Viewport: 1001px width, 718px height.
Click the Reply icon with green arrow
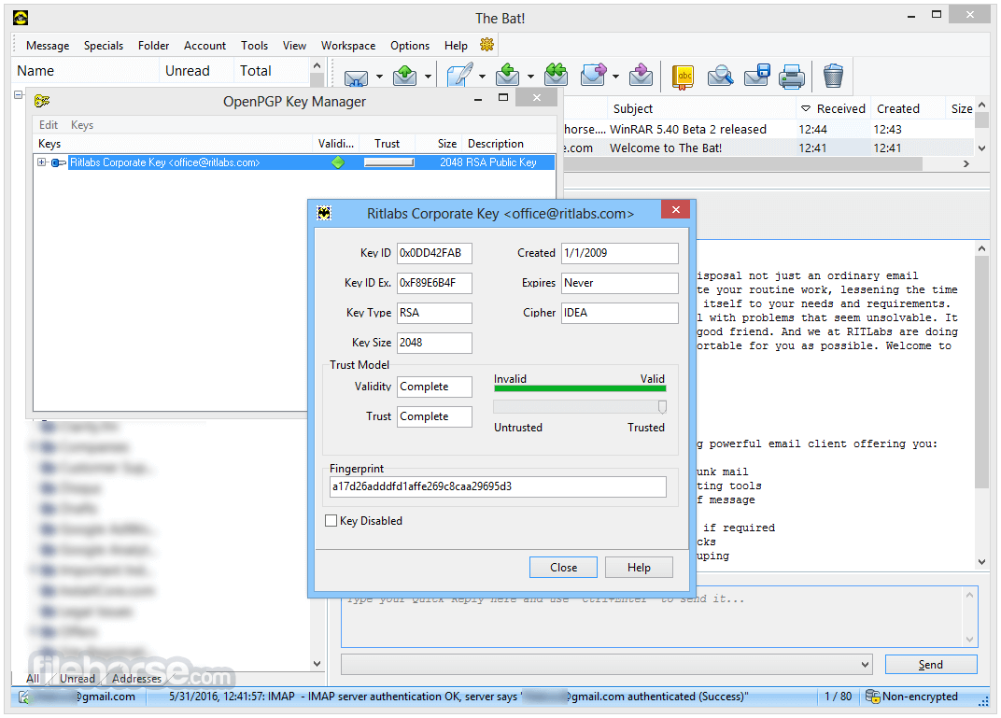pyautogui.click(x=508, y=75)
